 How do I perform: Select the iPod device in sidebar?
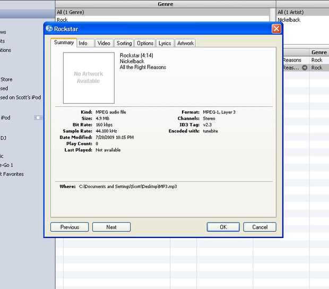[x=5, y=117]
